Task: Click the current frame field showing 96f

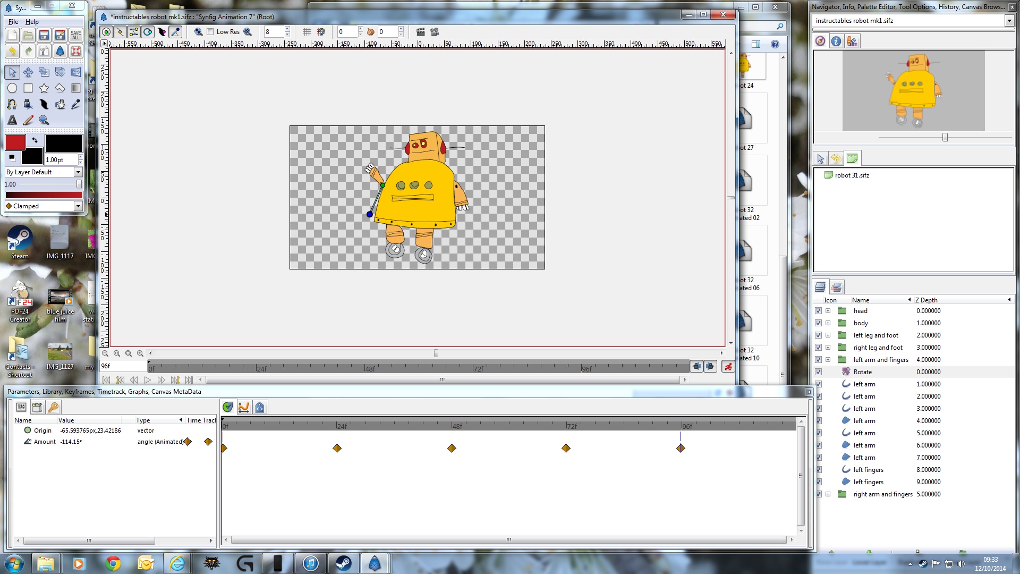Action: (123, 366)
